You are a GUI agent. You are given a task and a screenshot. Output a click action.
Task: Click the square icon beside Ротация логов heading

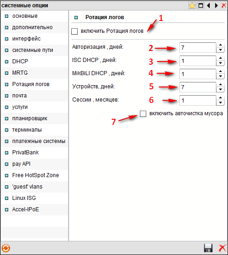[x=76, y=17]
